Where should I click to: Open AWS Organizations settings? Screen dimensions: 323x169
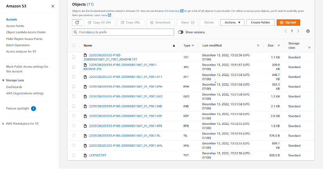pos(25,93)
